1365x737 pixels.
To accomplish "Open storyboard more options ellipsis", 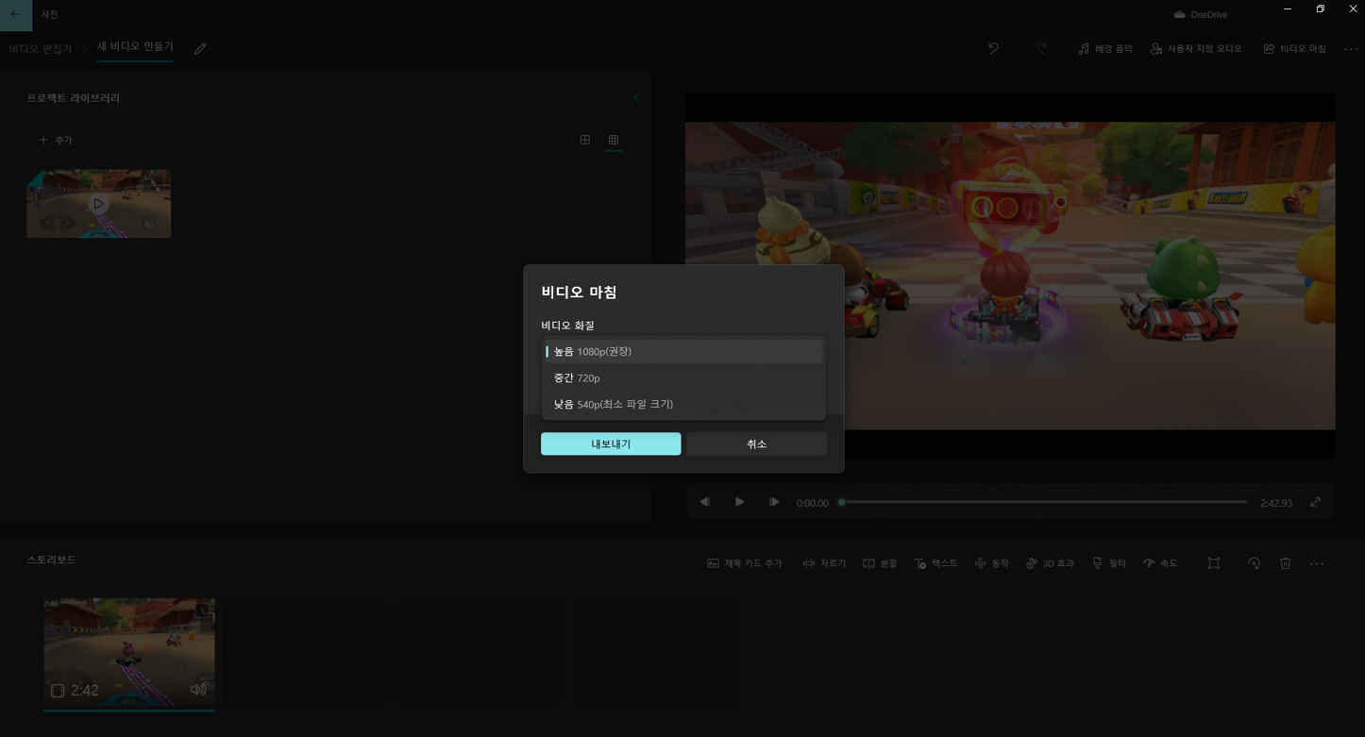I will (1317, 563).
